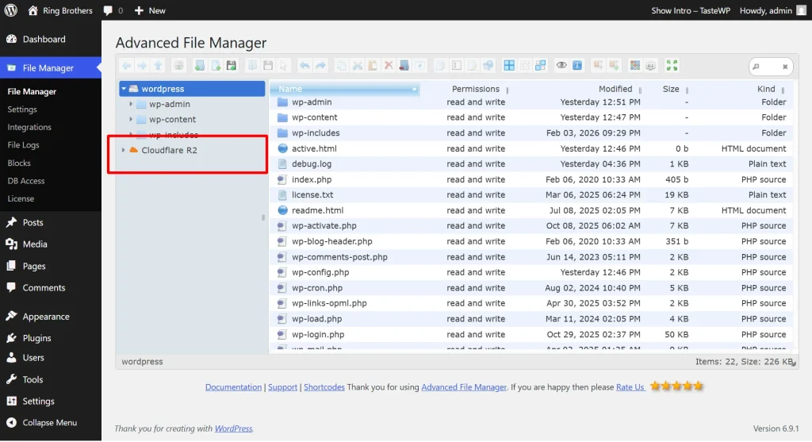
Task: Click the New button in admin bar
Action: pos(150,10)
